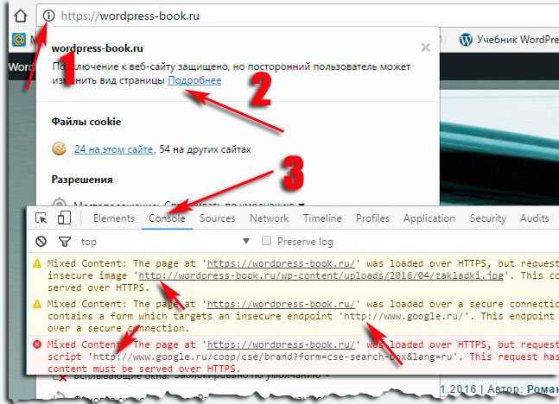Clear the console with the ban icon
This screenshot has width=559, height=404.
(x=41, y=242)
